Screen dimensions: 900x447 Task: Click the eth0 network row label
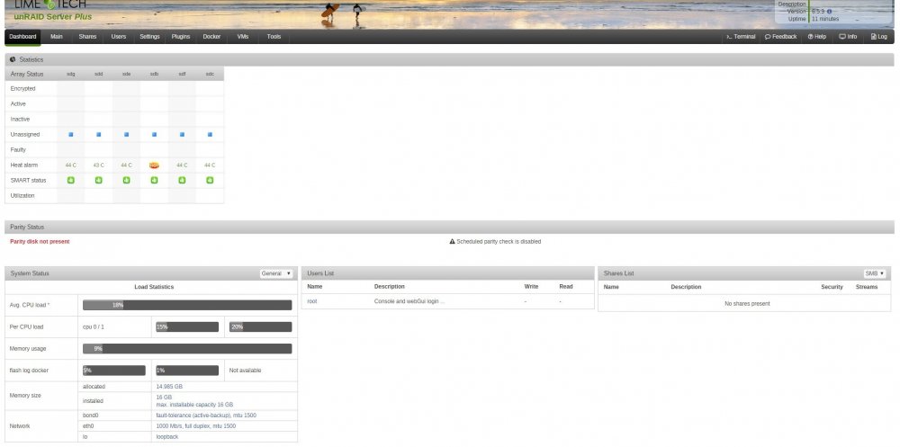pos(88,426)
